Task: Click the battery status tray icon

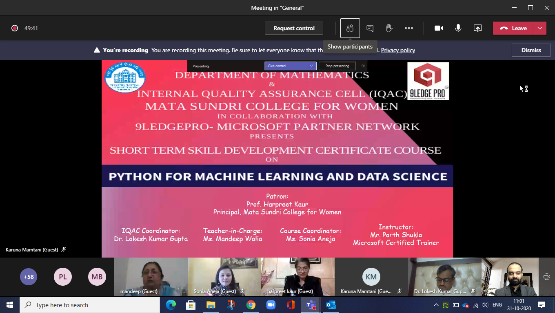Action: tap(456, 305)
